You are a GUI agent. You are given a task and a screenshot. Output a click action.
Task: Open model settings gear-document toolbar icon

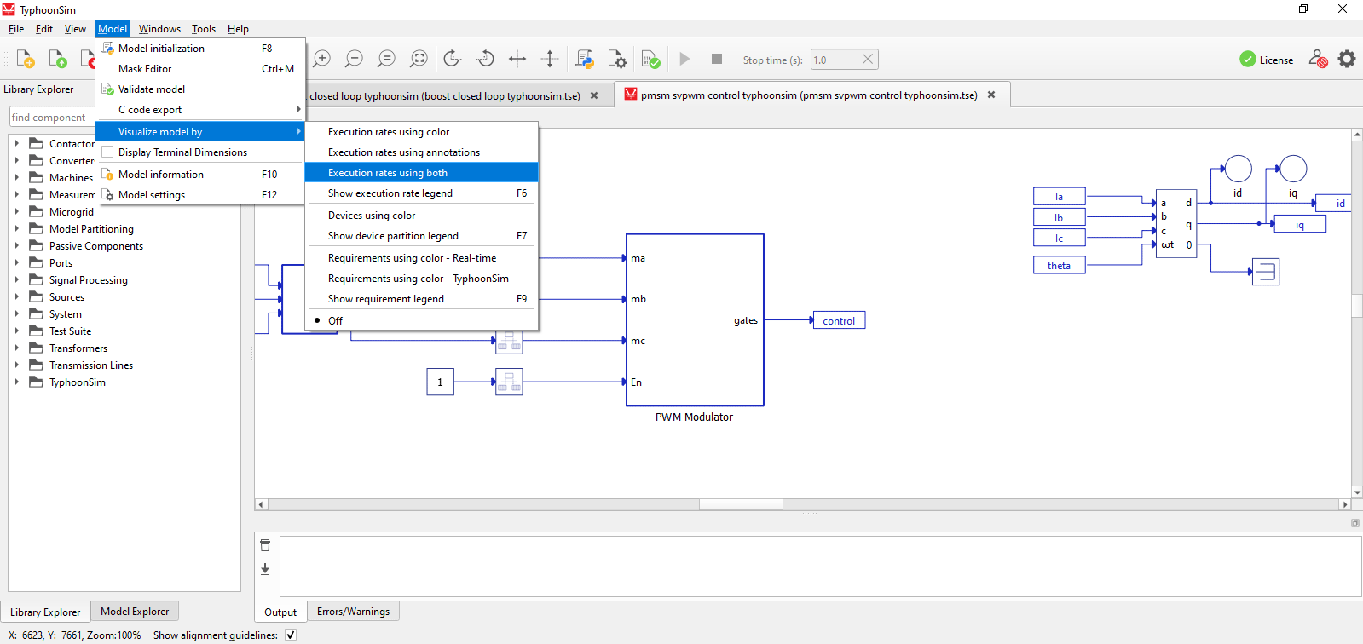617,59
